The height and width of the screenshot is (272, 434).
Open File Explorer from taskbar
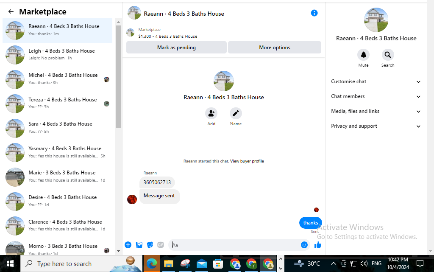pos(168,264)
